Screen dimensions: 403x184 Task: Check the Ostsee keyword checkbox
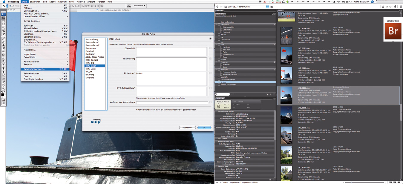point(219,60)
